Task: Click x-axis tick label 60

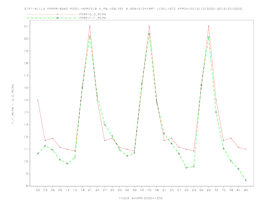Action: click(x=186, y=190)
